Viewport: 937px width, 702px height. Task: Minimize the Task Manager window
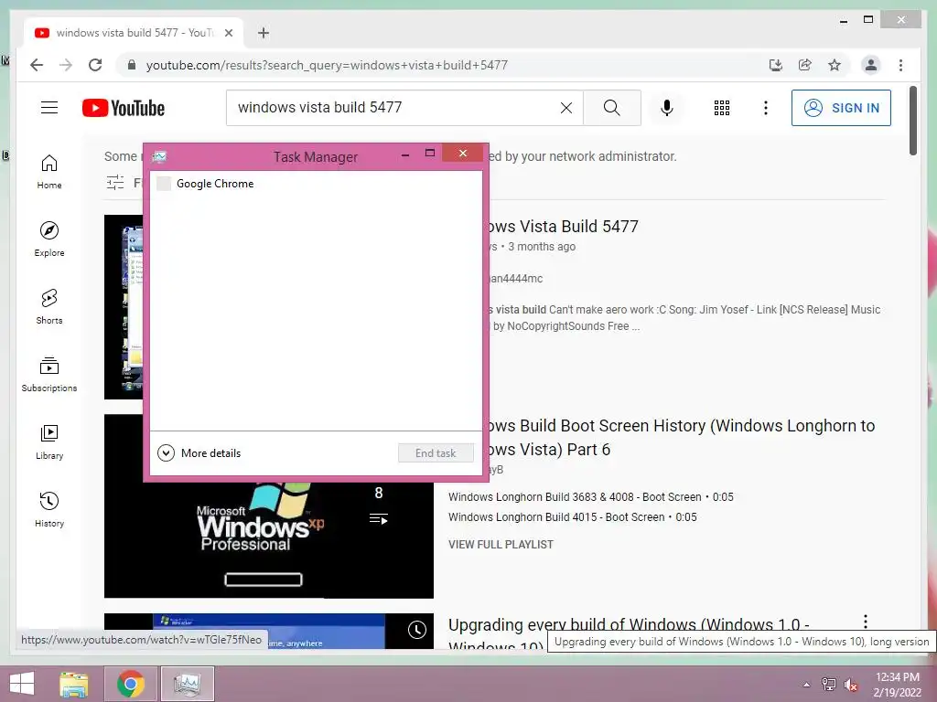pos(405,154)
